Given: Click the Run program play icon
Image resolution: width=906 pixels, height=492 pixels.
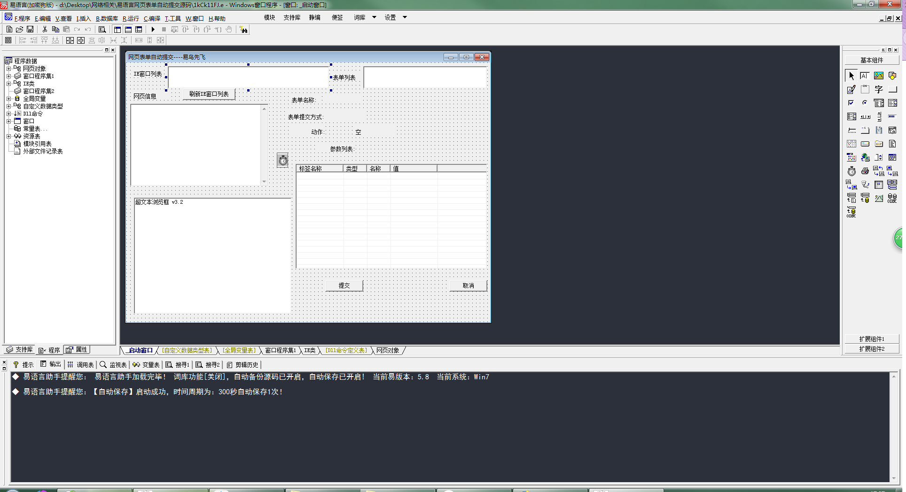Looking at the screenshot, I should (x=153, y=29).
